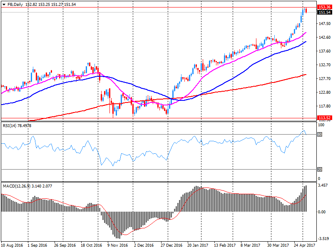This screenshot has width=333, height=250.
Task: Click the black 151.54 current price tag
Action: [x=323, y=12]
